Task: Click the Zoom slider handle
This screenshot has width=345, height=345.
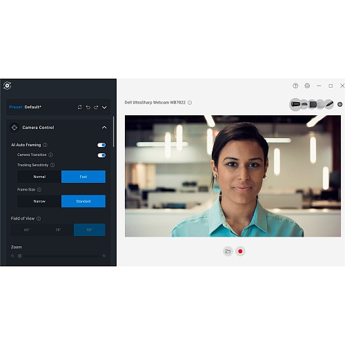Action: pos(20,256)
